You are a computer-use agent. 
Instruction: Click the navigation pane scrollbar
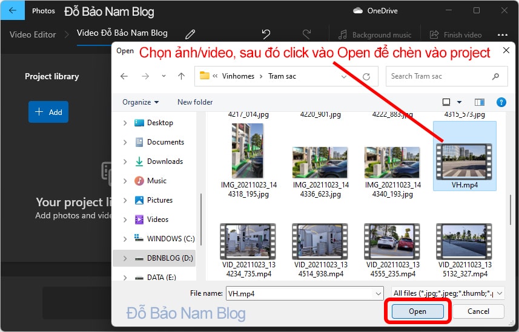201,220
